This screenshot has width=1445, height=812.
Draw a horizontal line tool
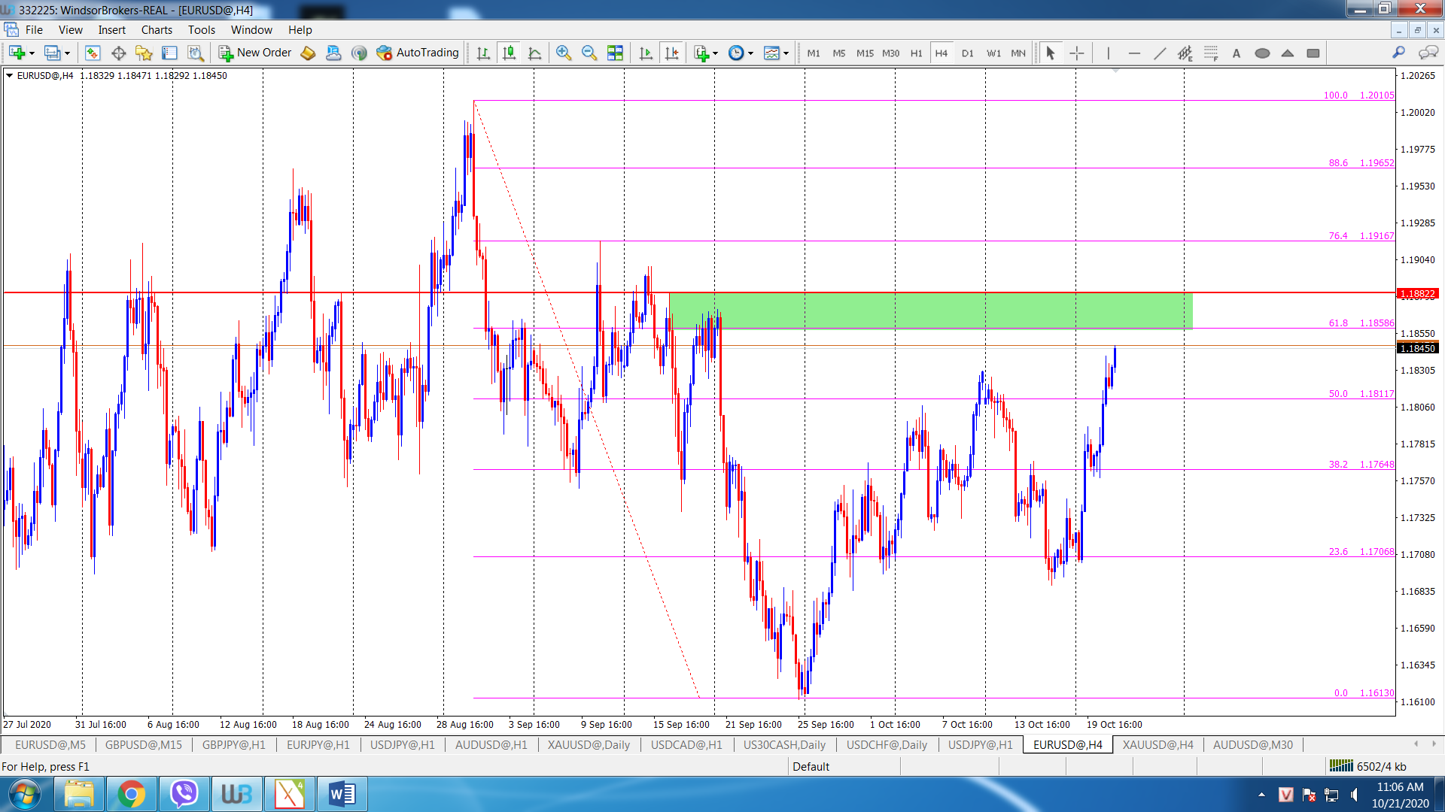[x=1134, y=53]
